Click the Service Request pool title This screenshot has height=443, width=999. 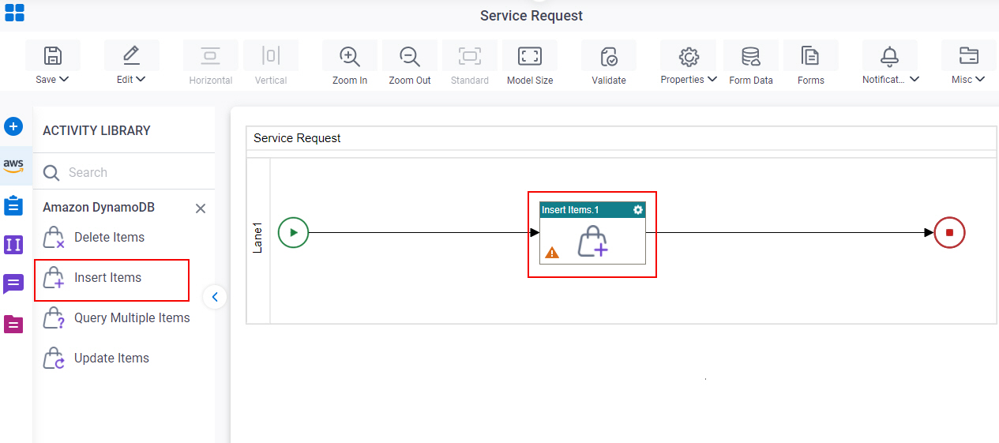297,138
